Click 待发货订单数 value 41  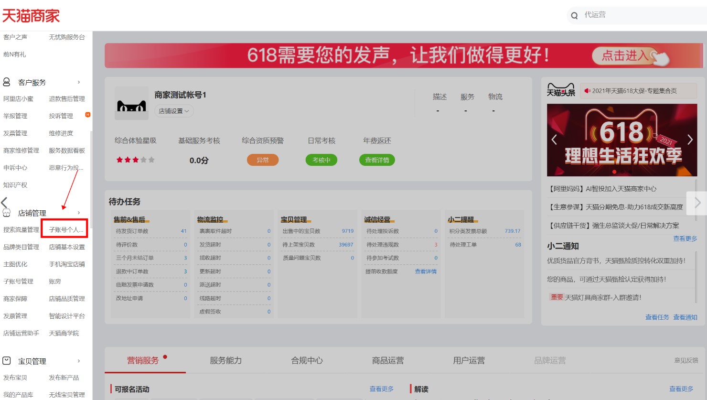(183, 231)
